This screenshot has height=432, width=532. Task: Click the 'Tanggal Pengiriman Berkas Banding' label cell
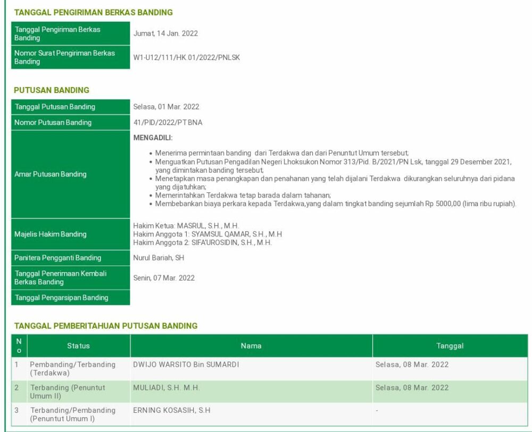click(70, 33)
